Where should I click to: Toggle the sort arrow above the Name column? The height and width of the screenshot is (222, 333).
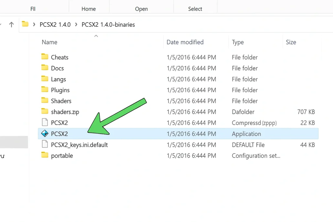click(96, 36)
